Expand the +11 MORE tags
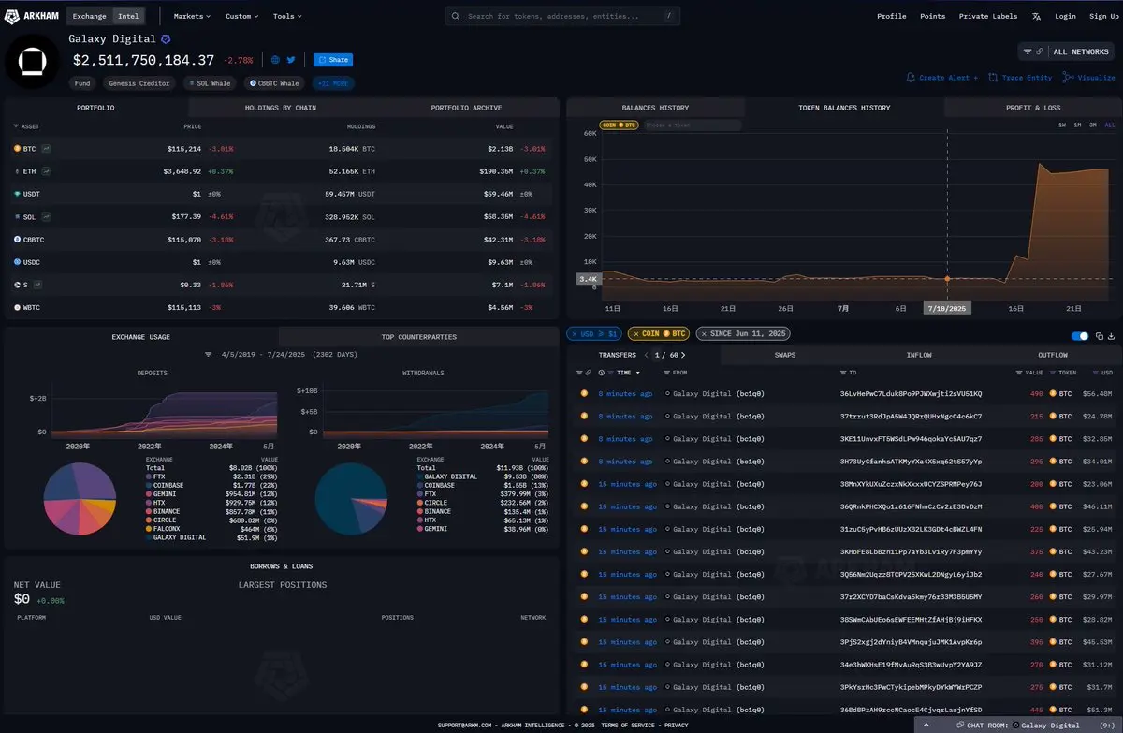Image resolution: width=1123 pixels, height=733 pixels. (332, 83)
